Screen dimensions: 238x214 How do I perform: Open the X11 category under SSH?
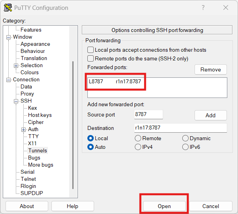pyautogui.click(x=32, y=144)
